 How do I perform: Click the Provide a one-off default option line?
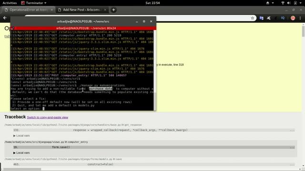coord(72,102)
